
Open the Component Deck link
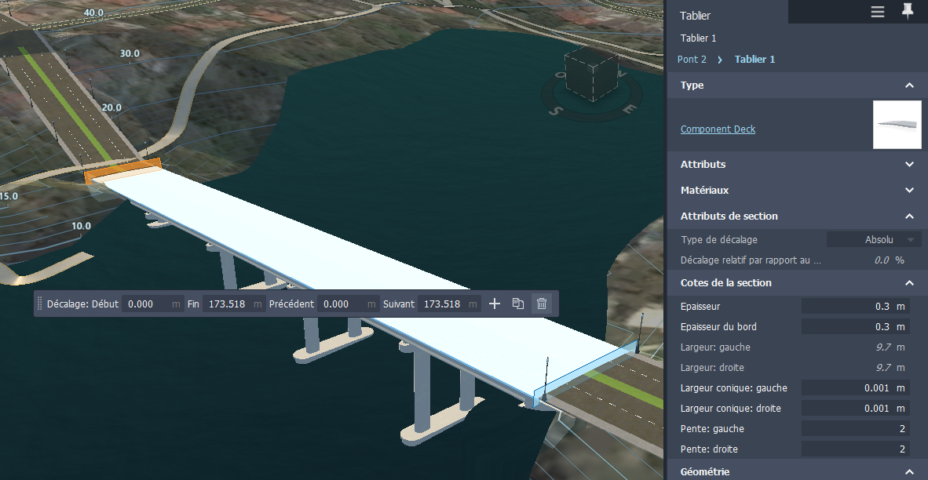pos(718,129)
